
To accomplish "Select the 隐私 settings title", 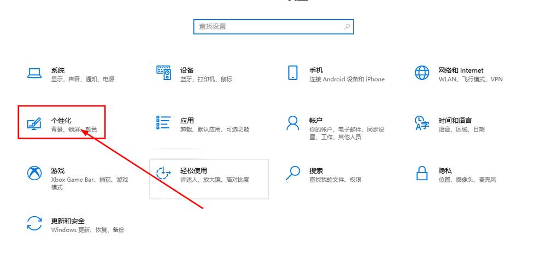I will tap(445, 171).
